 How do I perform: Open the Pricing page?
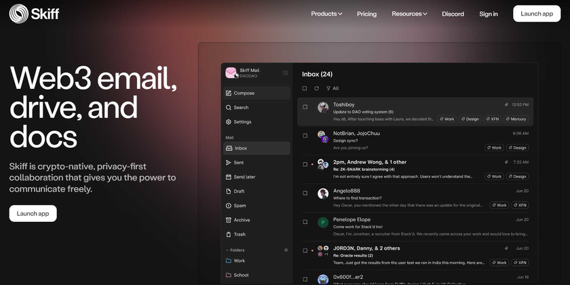(x=366, y=14)
